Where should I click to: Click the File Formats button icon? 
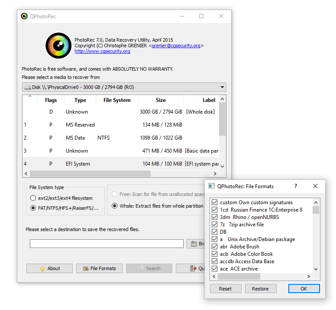pyautogui.click(x=86, y=269)
